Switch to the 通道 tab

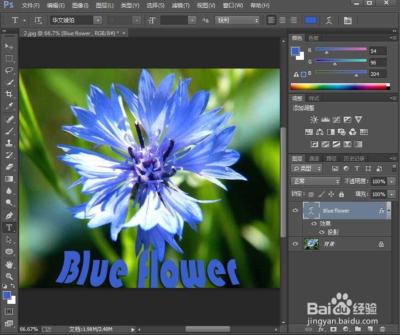tap(314, 159)
